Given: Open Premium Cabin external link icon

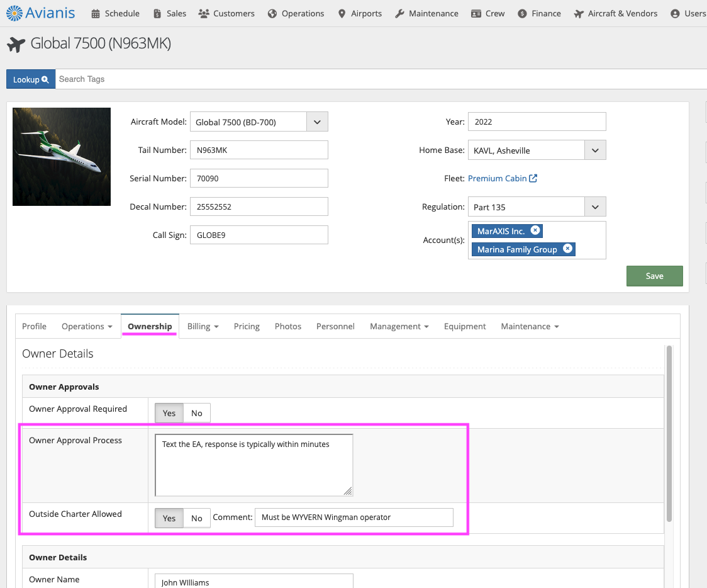Looking at the screenshot, I should point(533,178).
